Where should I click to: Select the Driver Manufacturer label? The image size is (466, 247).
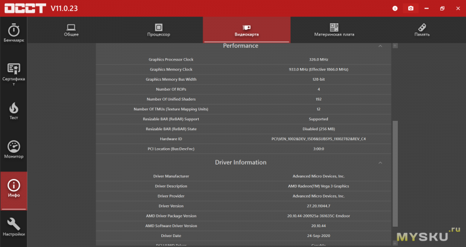pyautogui.click(x=171, y=176)
